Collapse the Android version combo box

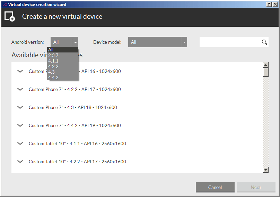coord(75,42)
